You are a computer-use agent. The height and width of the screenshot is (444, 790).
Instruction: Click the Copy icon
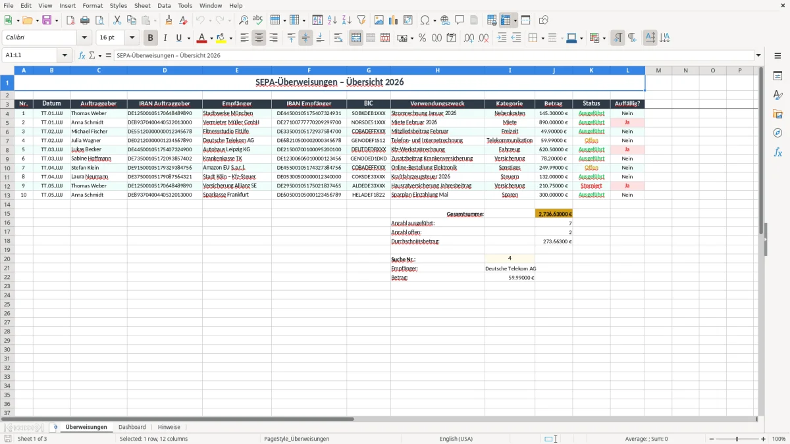(x=132, y=20)
